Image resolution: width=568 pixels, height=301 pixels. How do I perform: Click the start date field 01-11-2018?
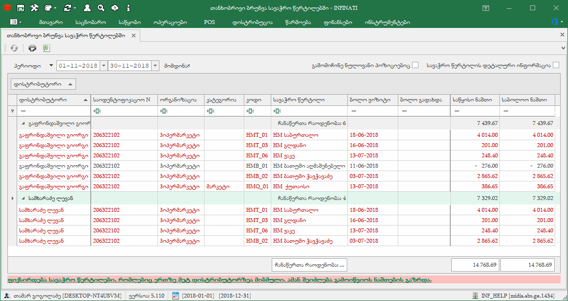pos(78,66)
